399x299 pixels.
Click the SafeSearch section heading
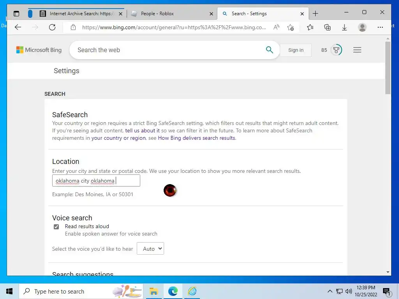(70, 115)
